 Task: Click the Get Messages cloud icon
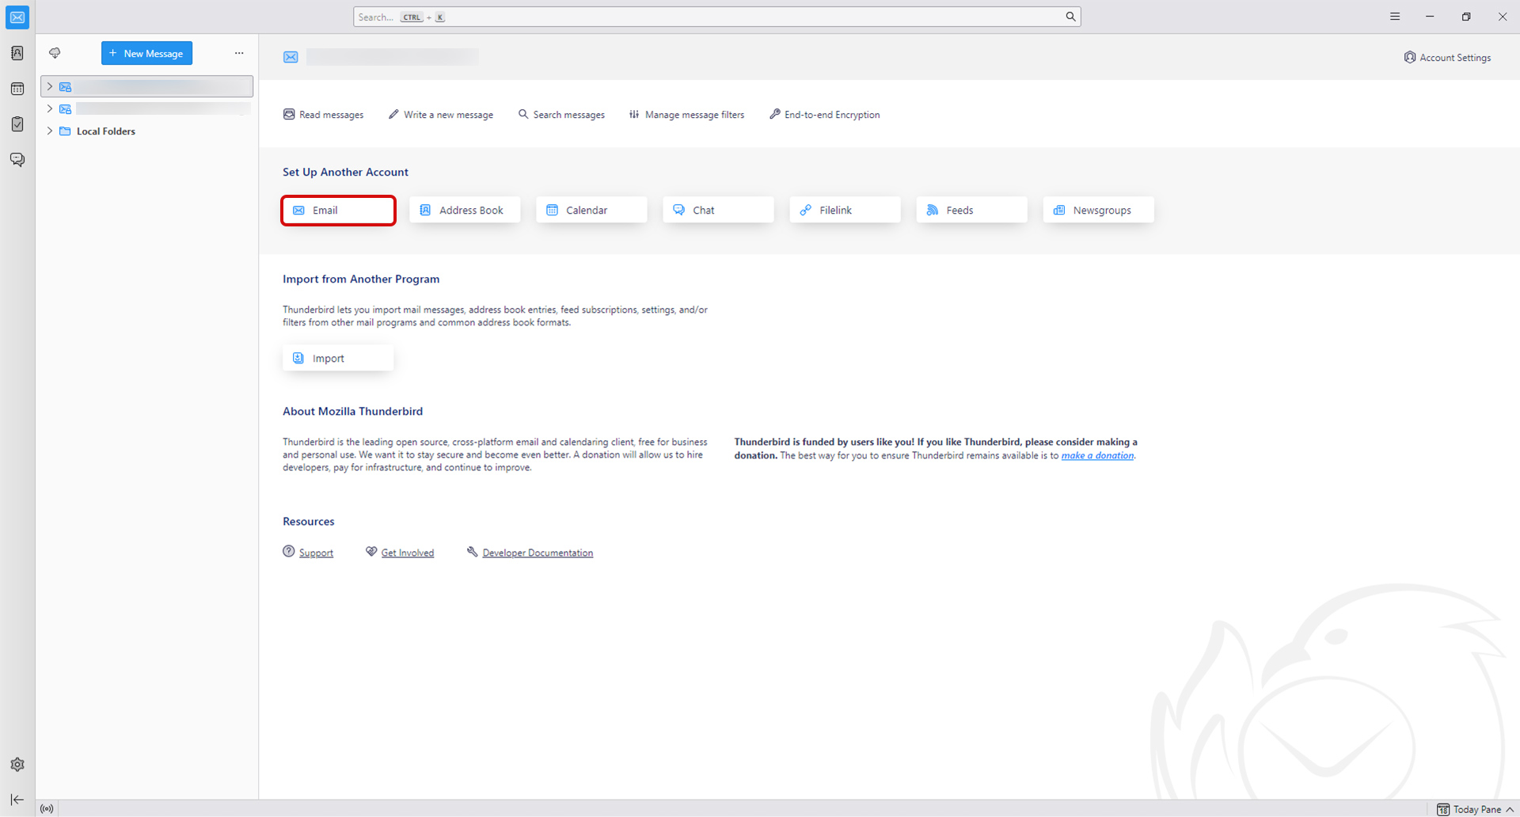[x=55, y=53]
